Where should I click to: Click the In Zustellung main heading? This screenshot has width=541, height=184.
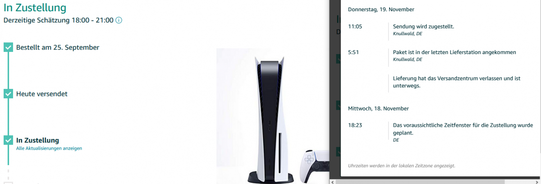(35, 8)
